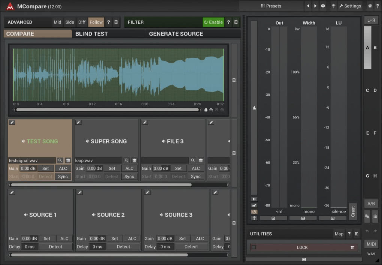Image resolution: width=382 pixels, height=265 pixels.
Task: Click the waveform lock icon
Action: click(x=206, y=110)
